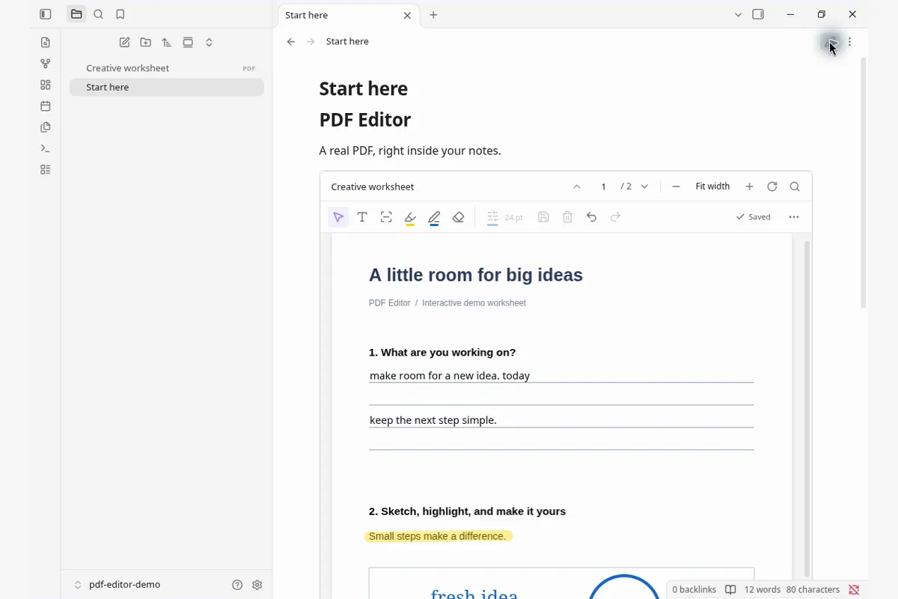Toggle the left sidebar panel
The height and width of the screenshot is (599, 898).
46,14
